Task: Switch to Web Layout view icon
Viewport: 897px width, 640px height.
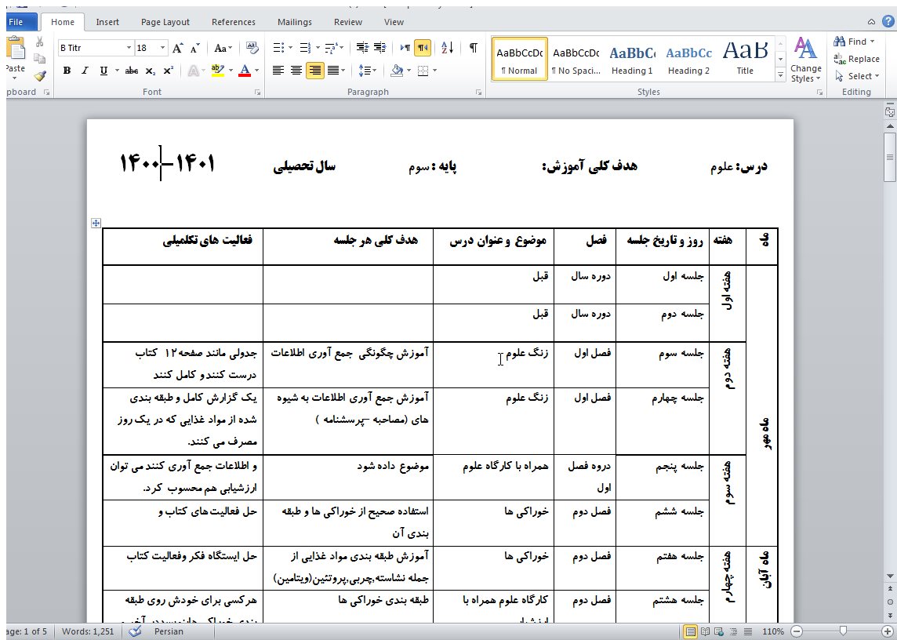Action: [x=719, y=632]
